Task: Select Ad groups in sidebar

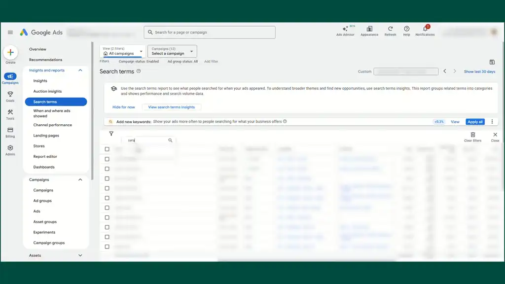Action: click(x=42, y=201)
